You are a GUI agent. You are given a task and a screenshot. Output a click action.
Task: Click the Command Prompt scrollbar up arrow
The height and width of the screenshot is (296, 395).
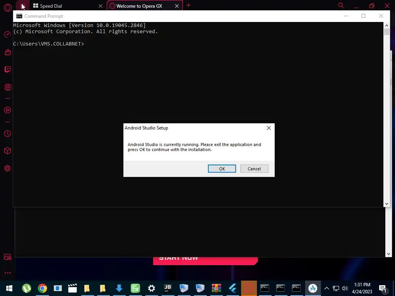click(387, 25)
